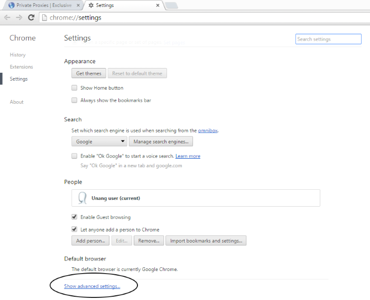Click the chrome://settings address bar
Viewport: 370px width, 300px height.
[205, 17]
